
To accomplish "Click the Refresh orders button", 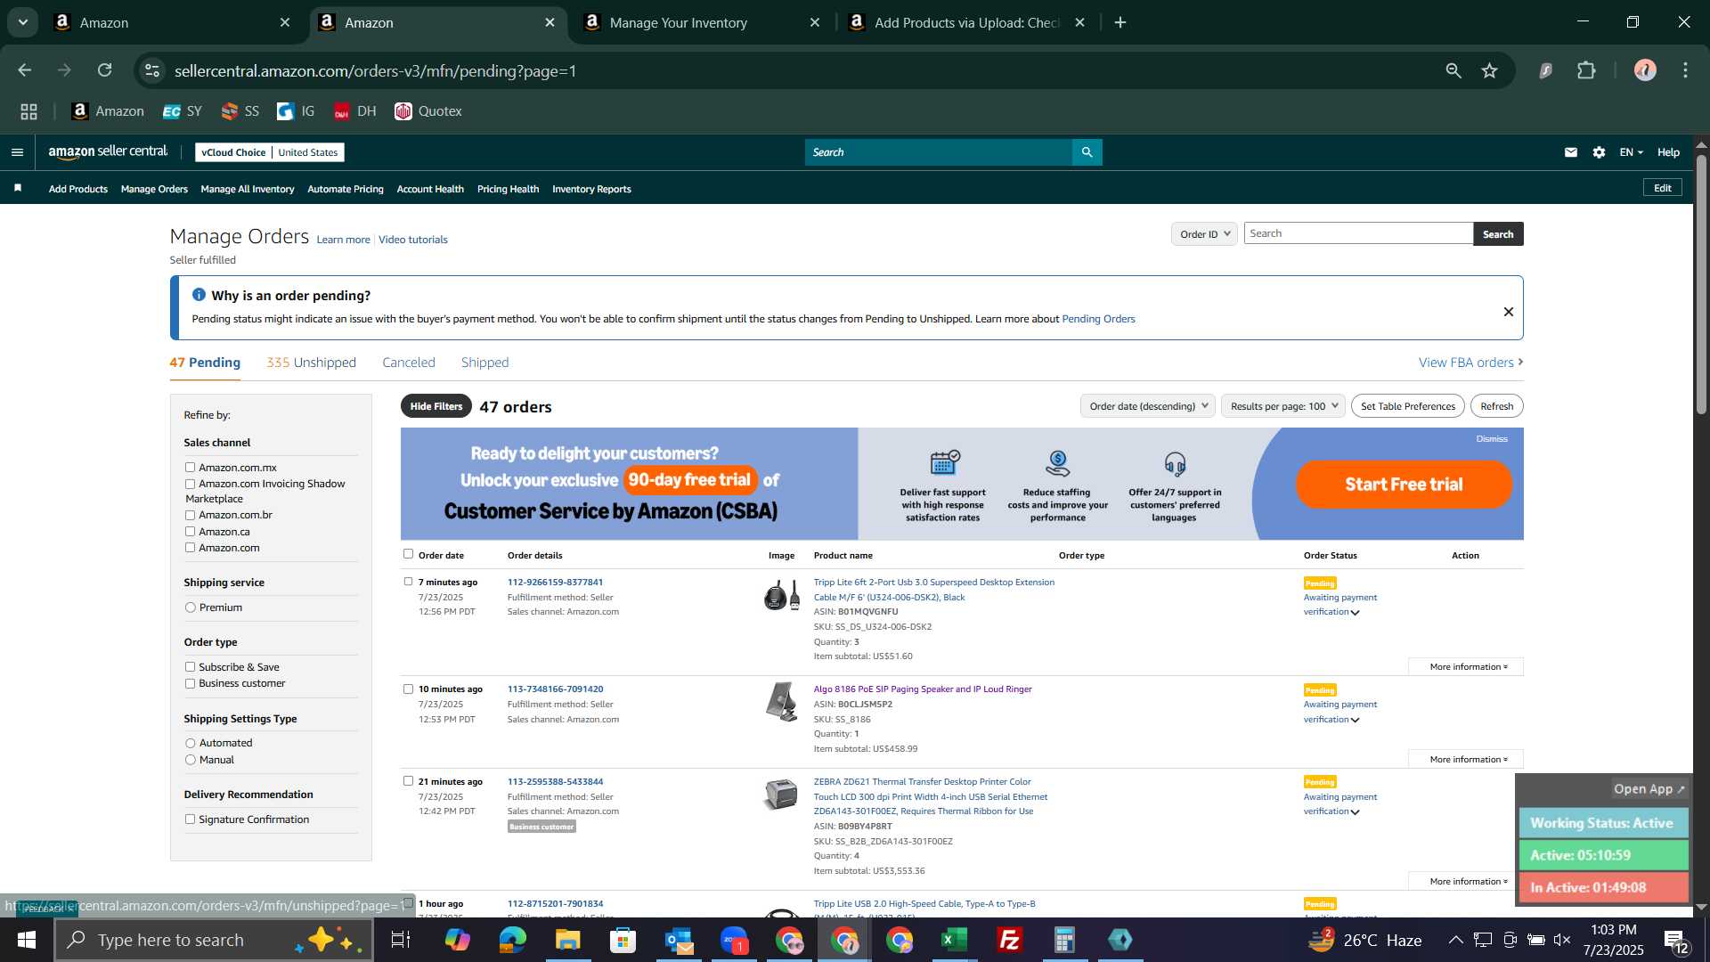I will [1496, 406].
